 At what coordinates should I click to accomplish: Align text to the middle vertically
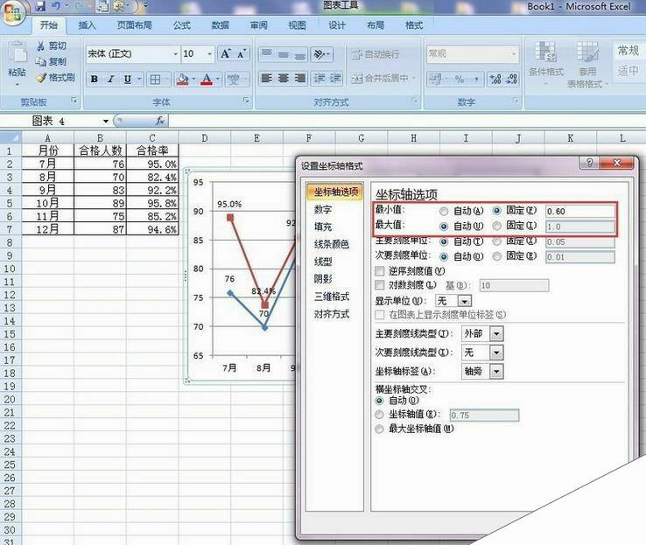coord(283,54)
